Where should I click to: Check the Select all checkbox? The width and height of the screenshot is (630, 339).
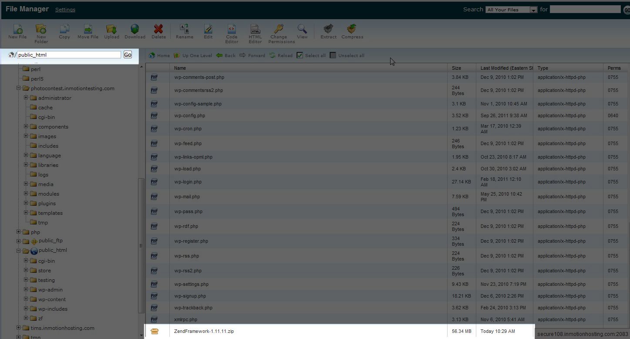300,55
